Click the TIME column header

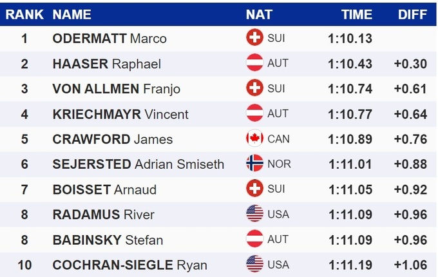click(x=357, y=14)
